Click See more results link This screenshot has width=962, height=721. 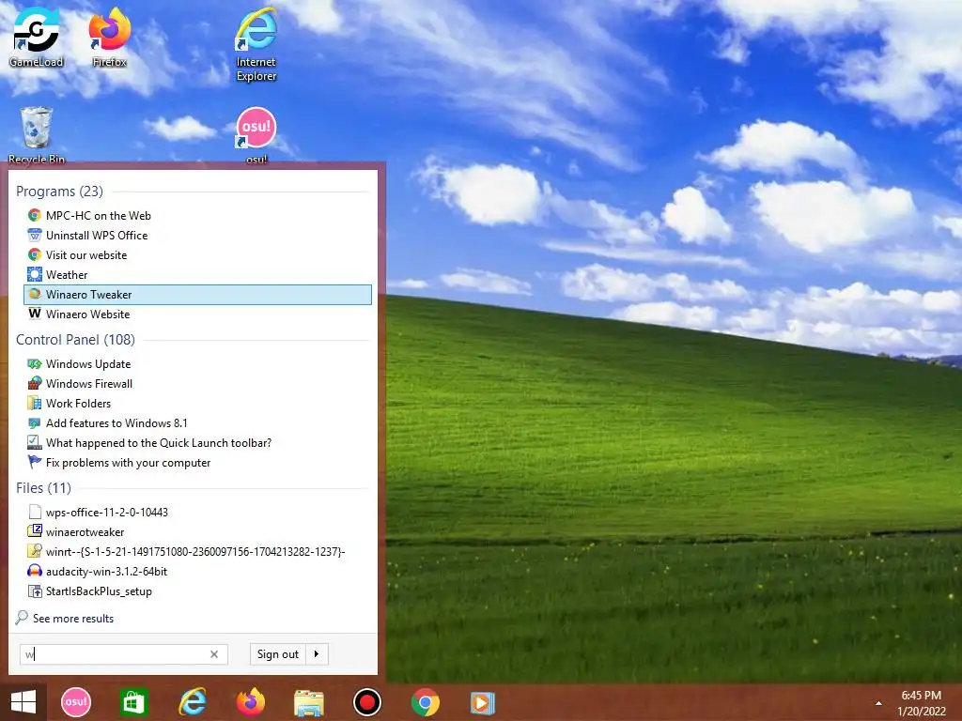(x=73, y=619)
